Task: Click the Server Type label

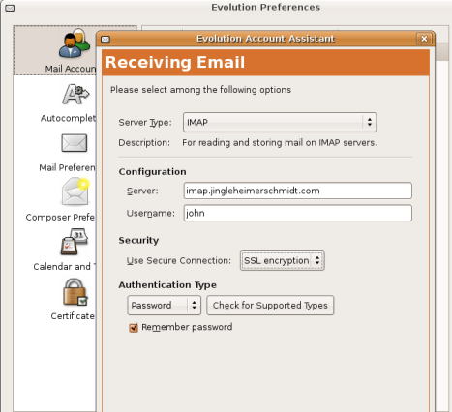Action: (x=145, y=123)
